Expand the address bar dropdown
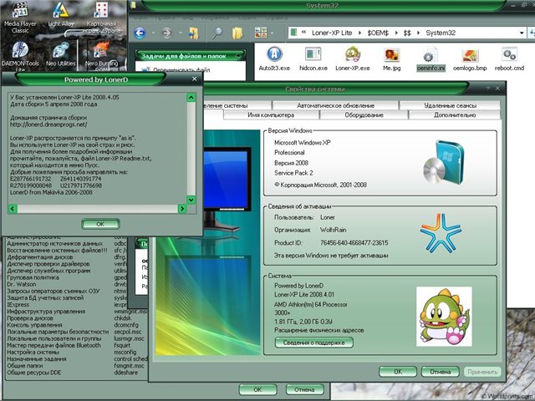The image size is (535, 401). pyautogui.click(x=522, y=33)
